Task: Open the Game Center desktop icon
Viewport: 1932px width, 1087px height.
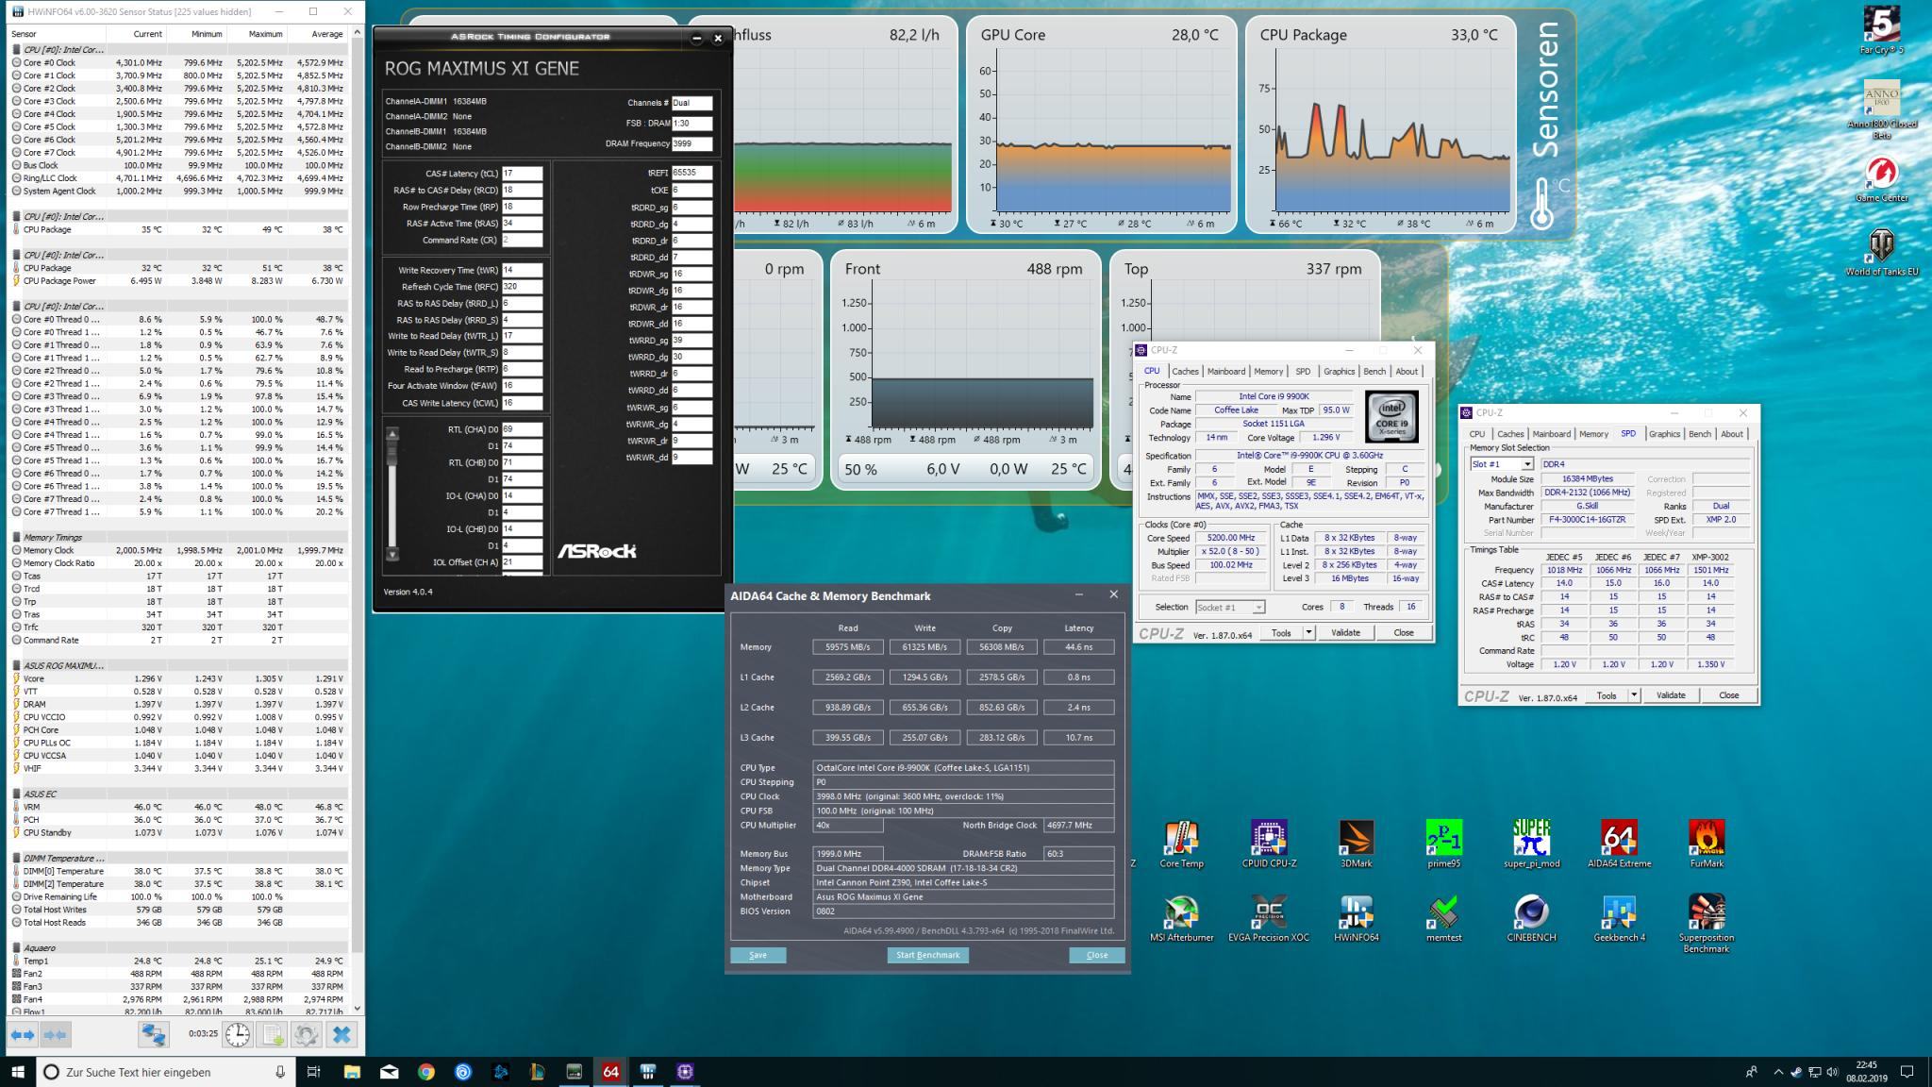Action: 1881,179
